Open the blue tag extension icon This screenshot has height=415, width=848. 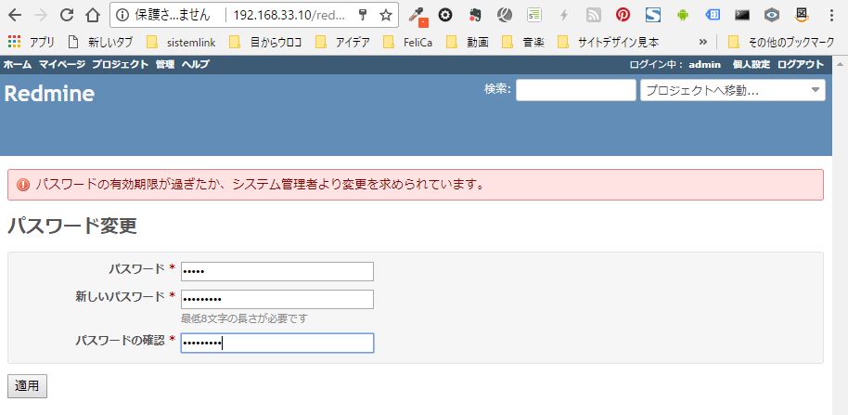tap(713, 15)
